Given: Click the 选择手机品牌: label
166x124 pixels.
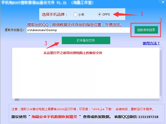Looking at the screenshot, I should pos(54,15).
